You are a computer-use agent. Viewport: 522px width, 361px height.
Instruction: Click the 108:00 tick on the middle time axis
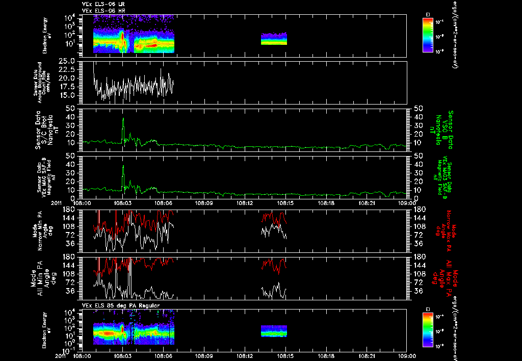coord(82,203)
